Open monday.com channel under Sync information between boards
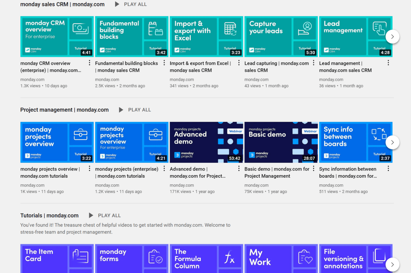The width and height of the screenshot is (411, 273). (331, 185)
